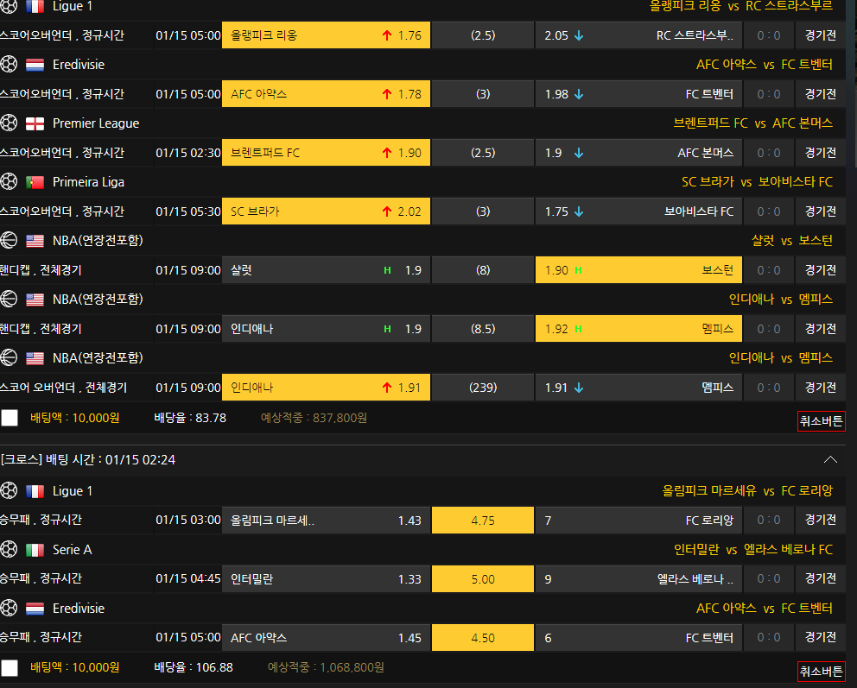Click the red up arrow beside 올랭피크 리옹 odds 1.76

click(x=387, y=35)
